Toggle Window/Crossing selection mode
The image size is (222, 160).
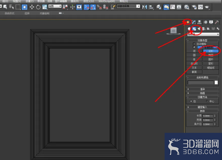coord(24,7)
